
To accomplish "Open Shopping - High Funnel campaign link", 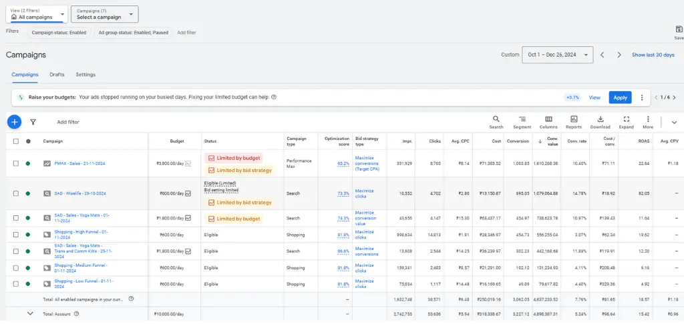I will (x=81, y=235).
